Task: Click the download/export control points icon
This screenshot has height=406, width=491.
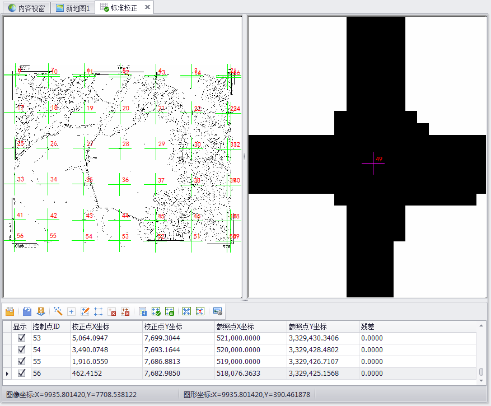Action: coord(40,311)
